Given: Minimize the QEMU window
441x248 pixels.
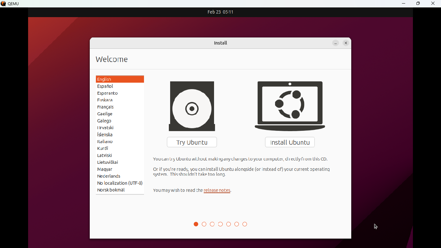Looking at the screenshot, I should coord(404,4).
